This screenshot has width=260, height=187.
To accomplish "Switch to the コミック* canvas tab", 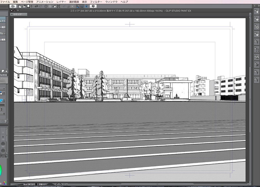I will pos(18,14).
